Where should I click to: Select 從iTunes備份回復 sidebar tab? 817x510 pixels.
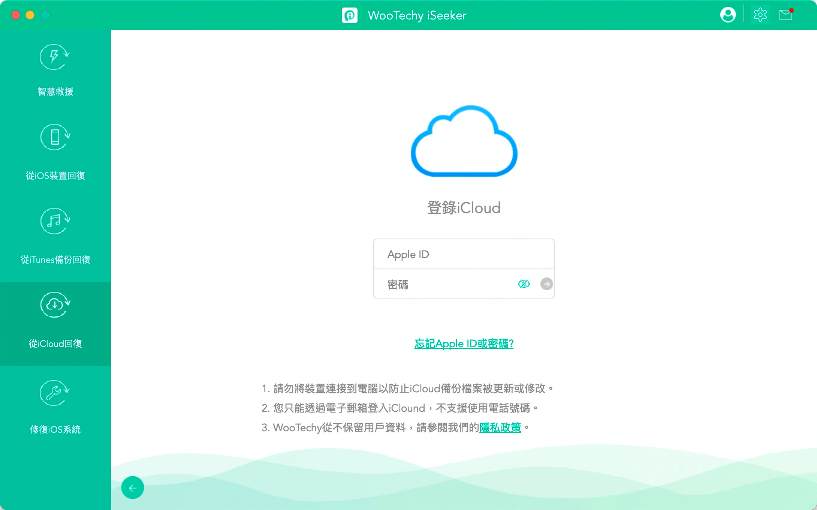pyautogui.click(x=55, y=237)
